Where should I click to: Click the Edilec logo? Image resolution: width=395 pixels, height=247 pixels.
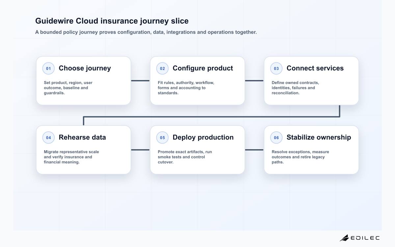[359, 238]
